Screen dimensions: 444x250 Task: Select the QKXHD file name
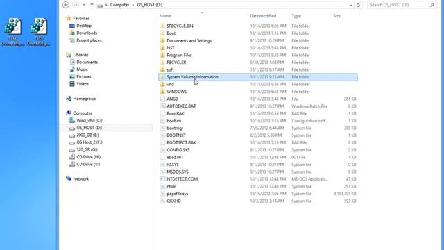(x=173, y=201)
